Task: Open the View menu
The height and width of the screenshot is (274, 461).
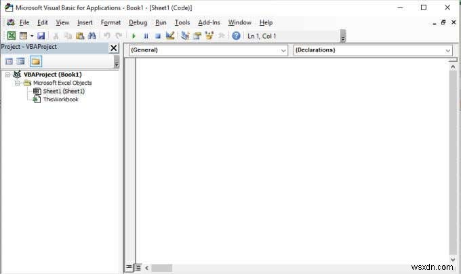Action: point(62,22)
